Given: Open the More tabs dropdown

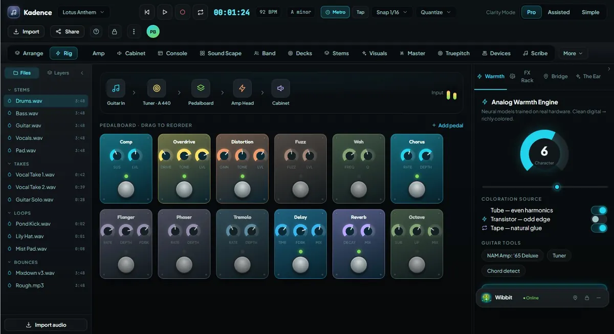Looking at the screenshot, I should tap(573, 53).
